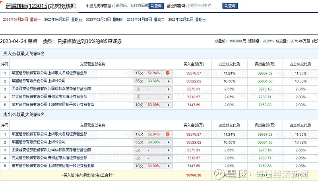Click 卖出金额(万) column header in sell table
Viewport: 318px width, 184px height.
[265, 125]
